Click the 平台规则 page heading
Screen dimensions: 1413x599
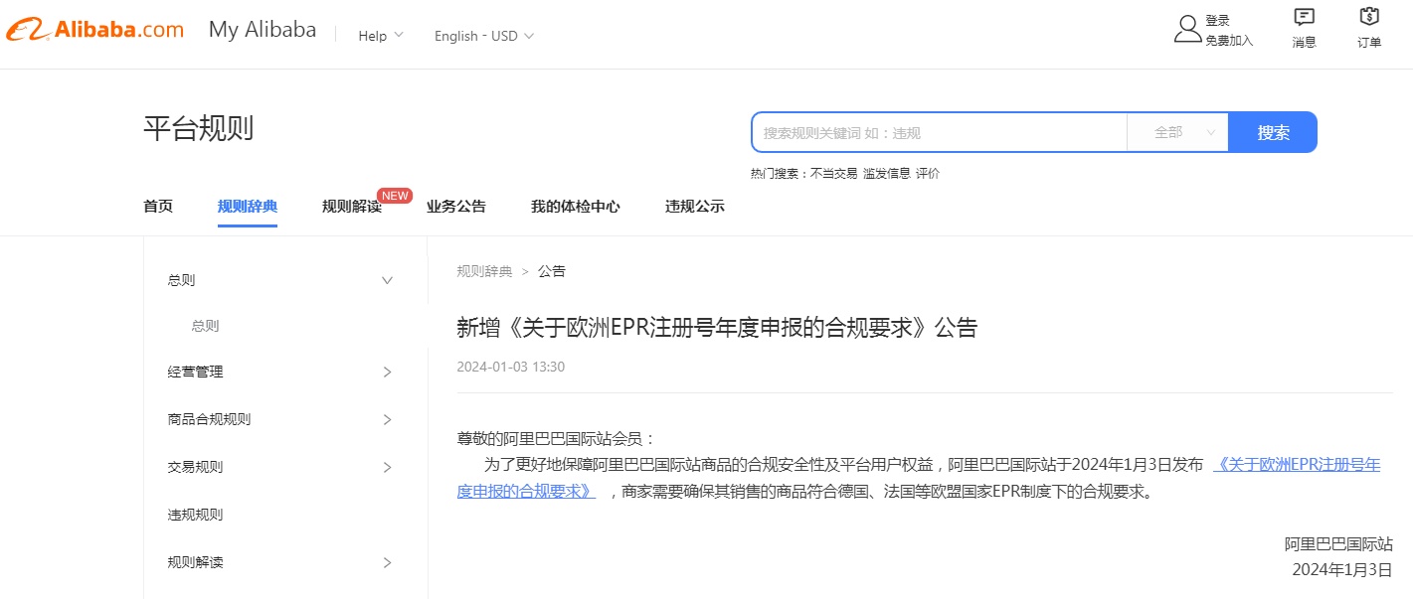click(x=199, y=128)
